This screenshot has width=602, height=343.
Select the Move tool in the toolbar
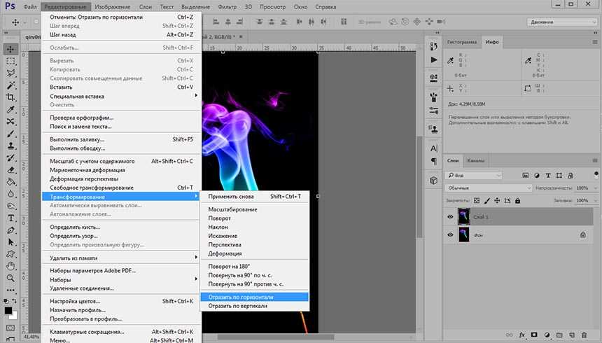point(11,49)
